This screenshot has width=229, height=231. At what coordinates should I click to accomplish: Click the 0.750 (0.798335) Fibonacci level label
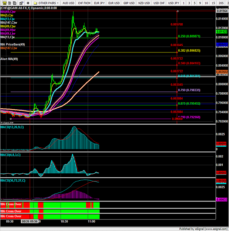click(x=189, y=90)
